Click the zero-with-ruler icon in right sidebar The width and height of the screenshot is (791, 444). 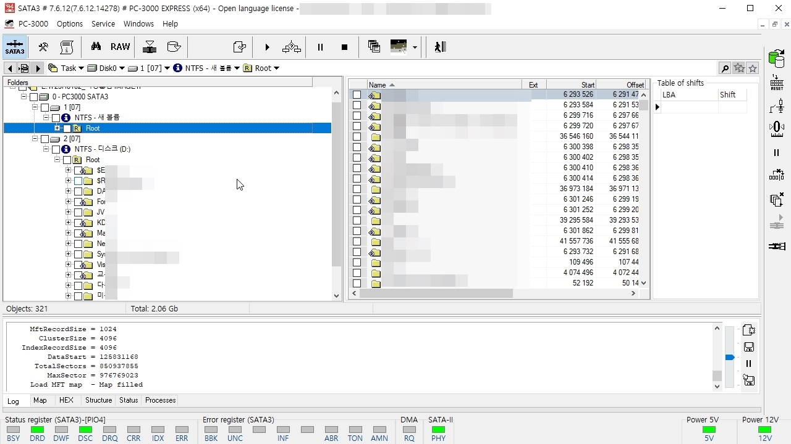(777, 129)
